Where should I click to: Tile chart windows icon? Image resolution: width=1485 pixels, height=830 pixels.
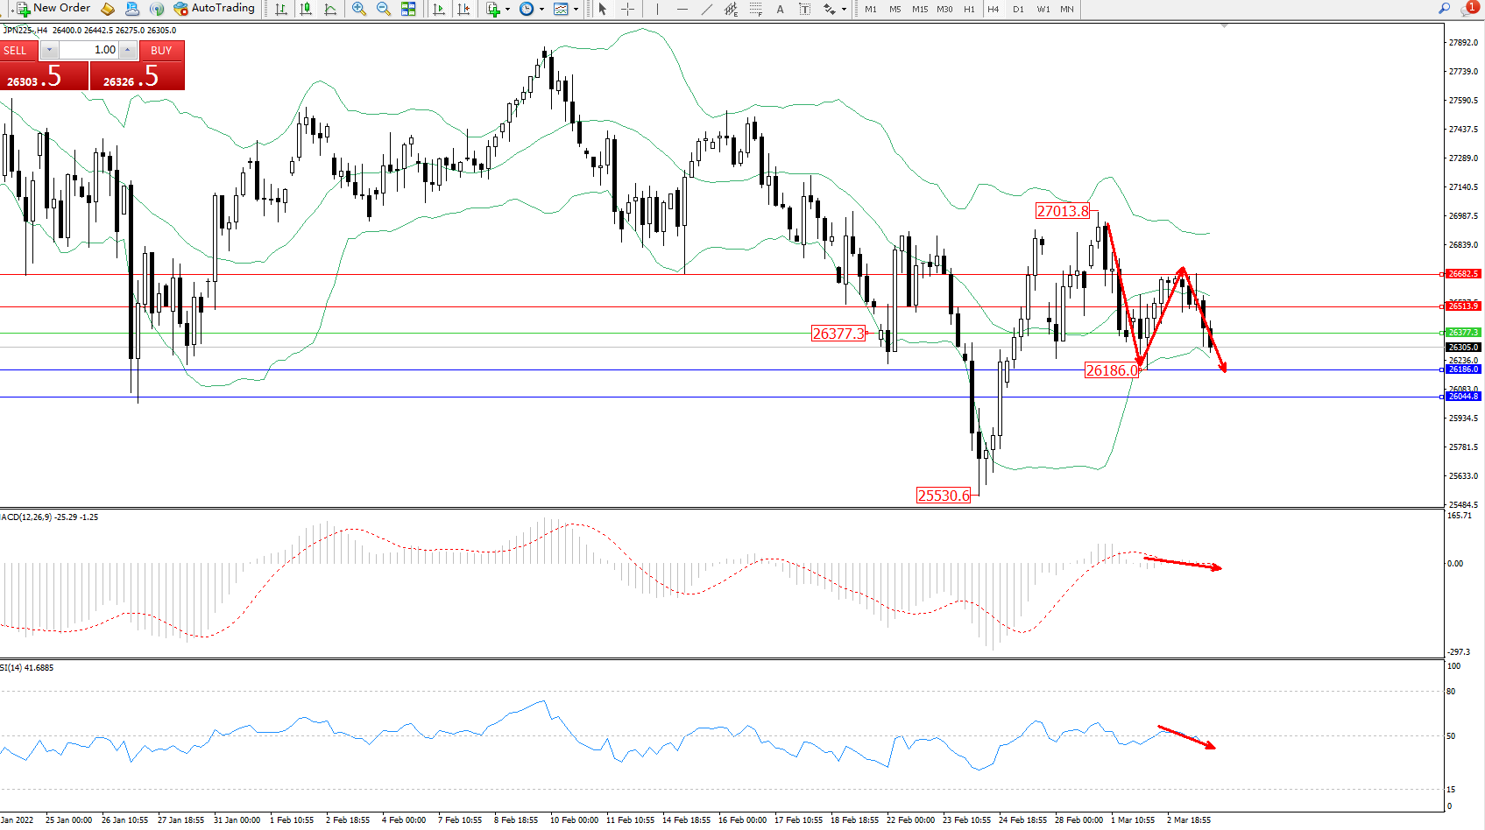(x=408, y=9)
